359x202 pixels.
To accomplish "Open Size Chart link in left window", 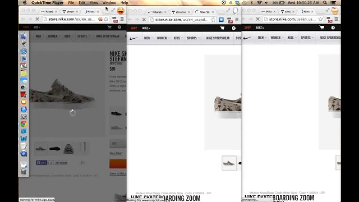I will pos(116,153).
